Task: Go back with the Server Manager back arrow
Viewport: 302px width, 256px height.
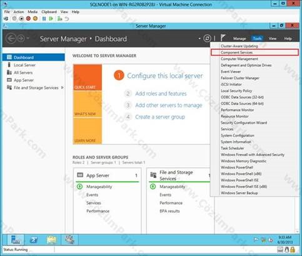Action: (11, 39)
